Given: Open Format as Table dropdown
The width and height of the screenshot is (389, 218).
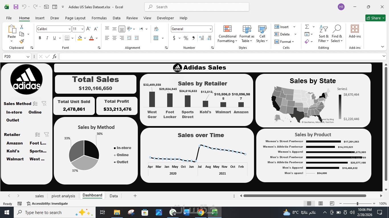Looking at the screenshot, I should pyautogui.click(x=247, y=33).
